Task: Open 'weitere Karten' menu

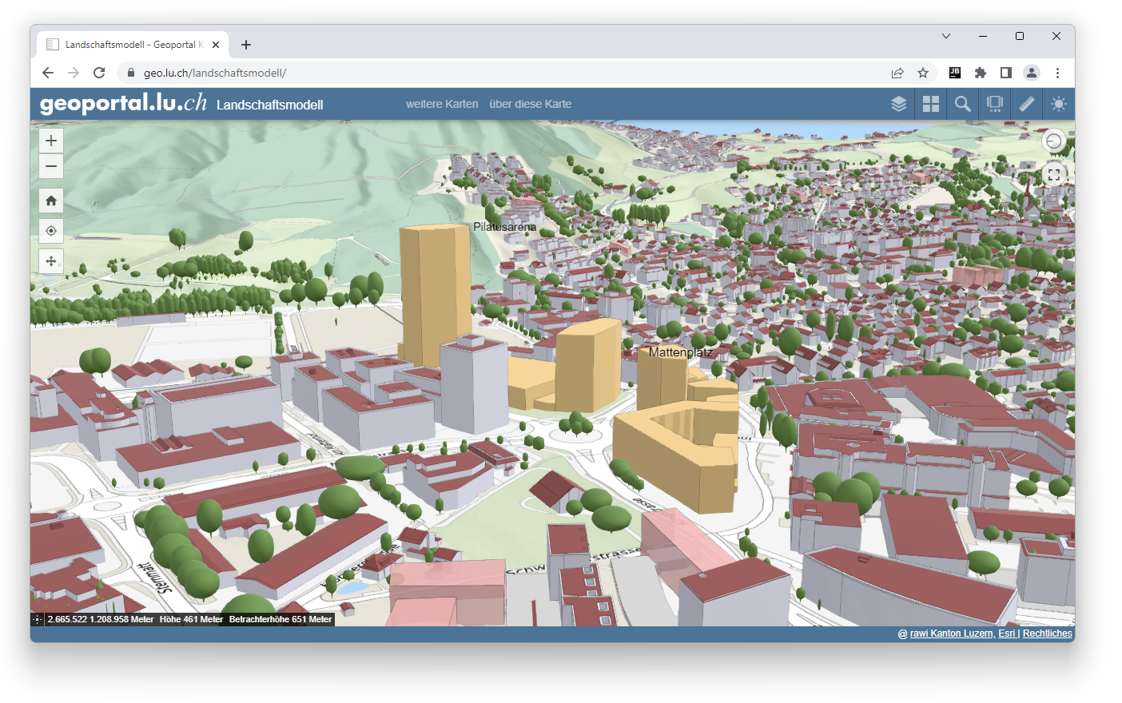Action: (441, 104)
